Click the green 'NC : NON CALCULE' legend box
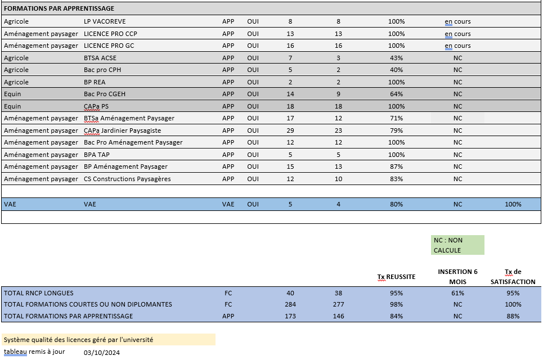The height and width of the screenshot is (360, 543). point(457,245)
